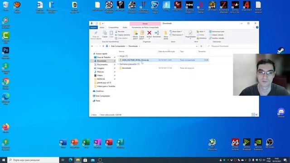The image size is (290, 163).
Task: Select the downloads folder row
Action: [x=164, y=68]
